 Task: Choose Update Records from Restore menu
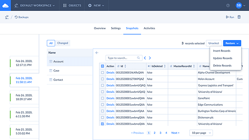223,58
